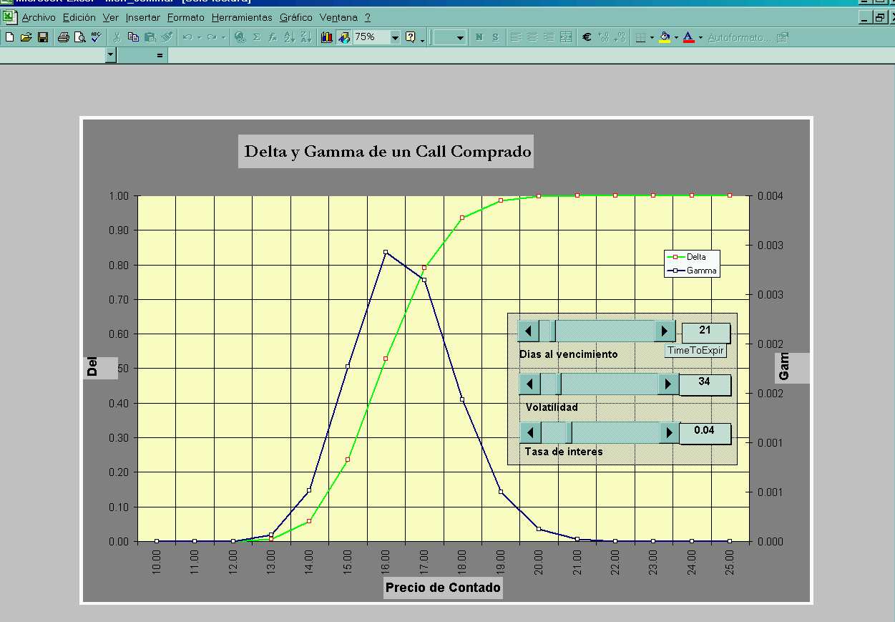The height and width of the screenshot is (622, 895).
Task: Click the Redo arrow icon
Action: click(x=211, y=37)
